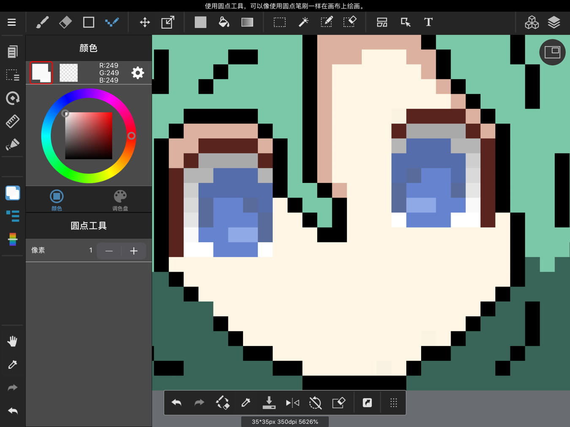The image size is (570, 427).
Task: Toggle horizontal flip in bottom toolbar
Action: 292,403
